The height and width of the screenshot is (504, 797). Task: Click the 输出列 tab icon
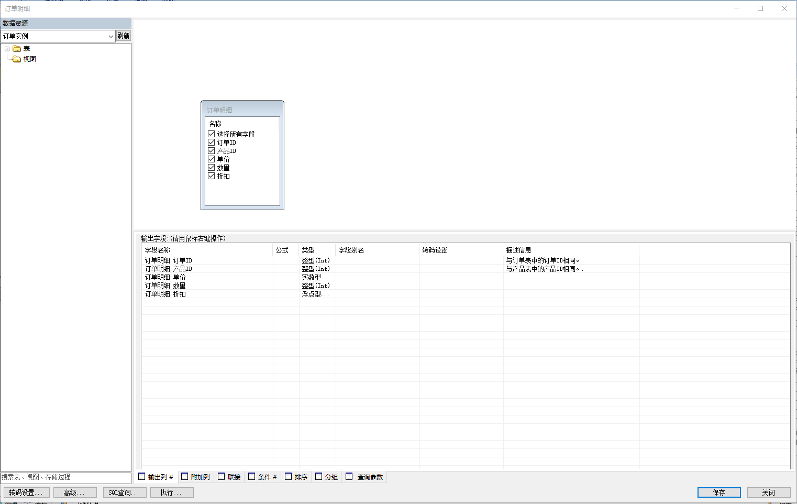coord(141,477)
